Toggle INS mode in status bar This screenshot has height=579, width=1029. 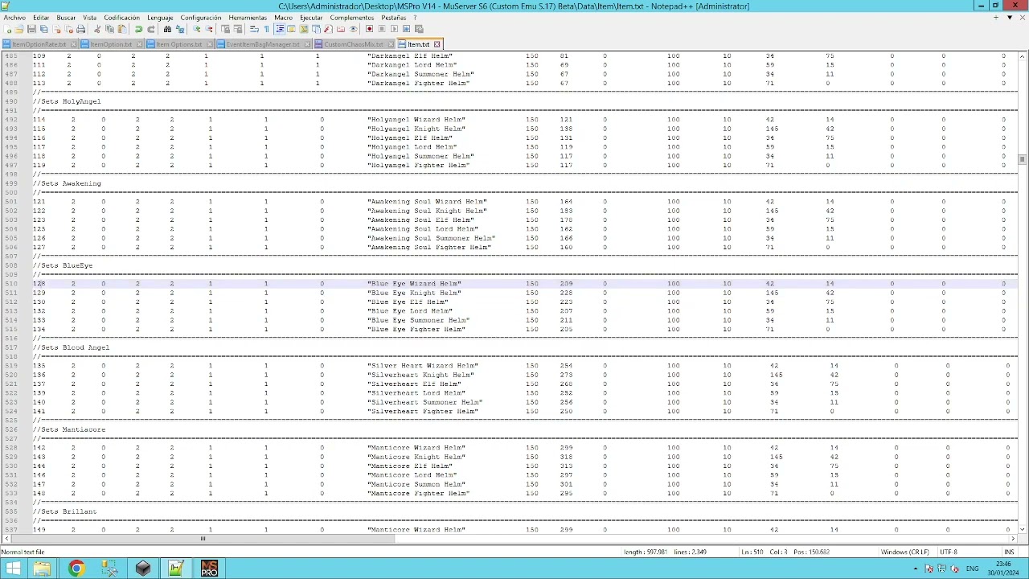click(1009, 552)
